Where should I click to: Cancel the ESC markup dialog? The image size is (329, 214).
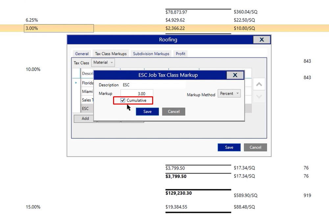coord(174,111)
